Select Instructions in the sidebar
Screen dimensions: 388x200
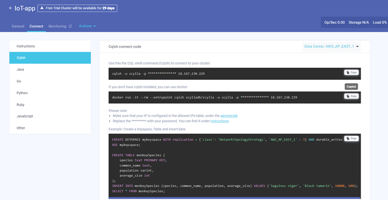pos(26,46)
